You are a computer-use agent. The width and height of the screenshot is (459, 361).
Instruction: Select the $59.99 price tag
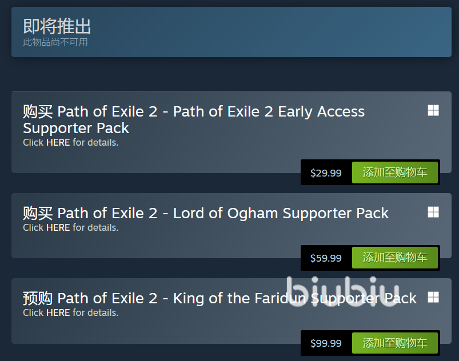click(326, 258)
